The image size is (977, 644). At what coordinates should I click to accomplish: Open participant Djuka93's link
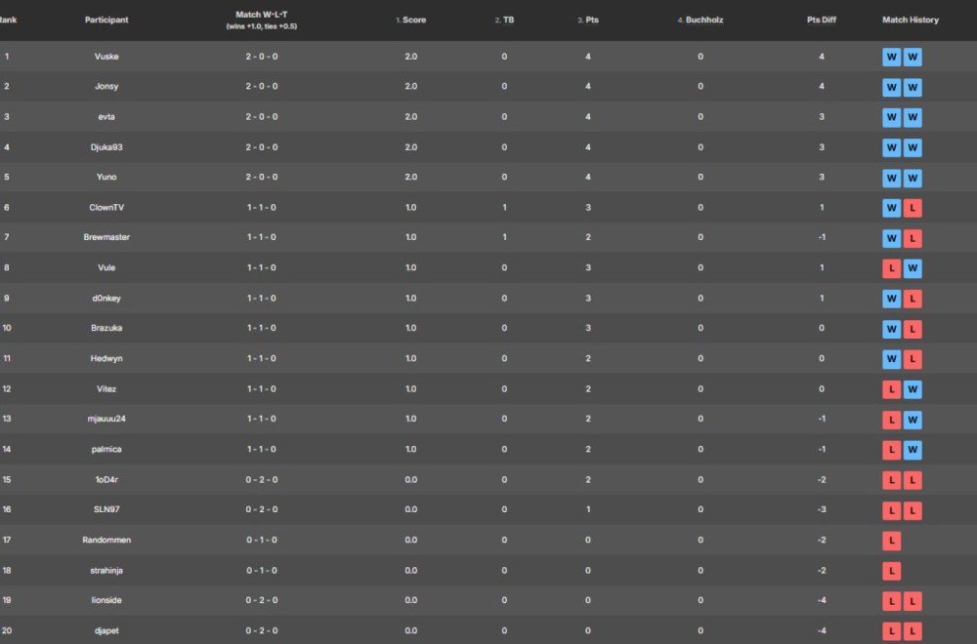106,147
